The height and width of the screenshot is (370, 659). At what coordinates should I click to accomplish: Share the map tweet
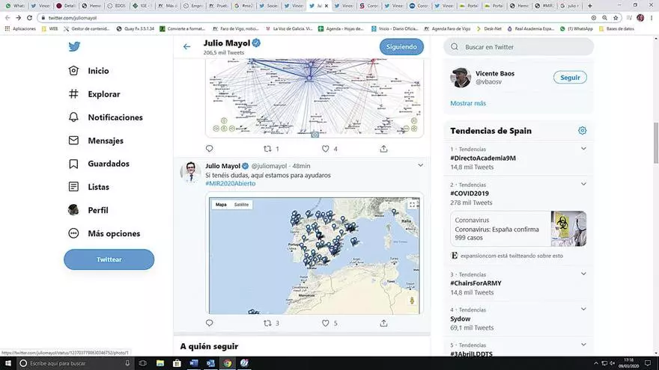(384, 323)
